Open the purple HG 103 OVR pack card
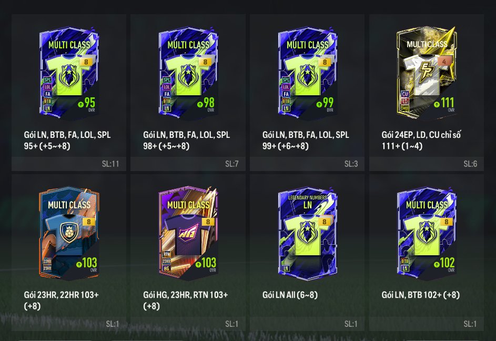The width and height of the screenshot is (496, 341). click(188, 233)
